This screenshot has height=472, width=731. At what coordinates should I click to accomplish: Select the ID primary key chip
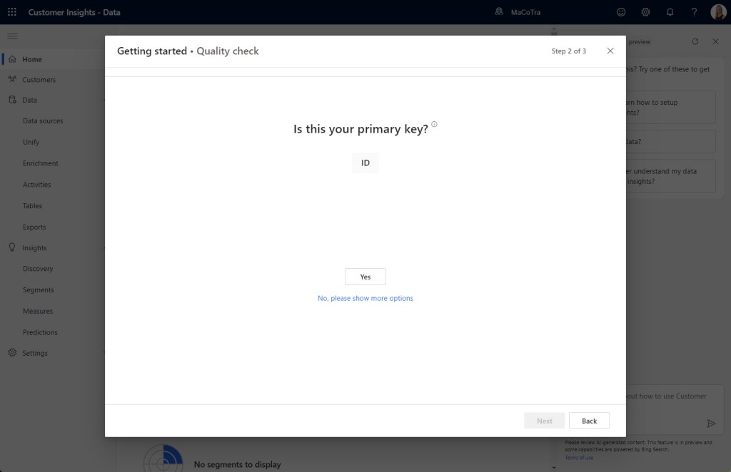pos(365,163)
